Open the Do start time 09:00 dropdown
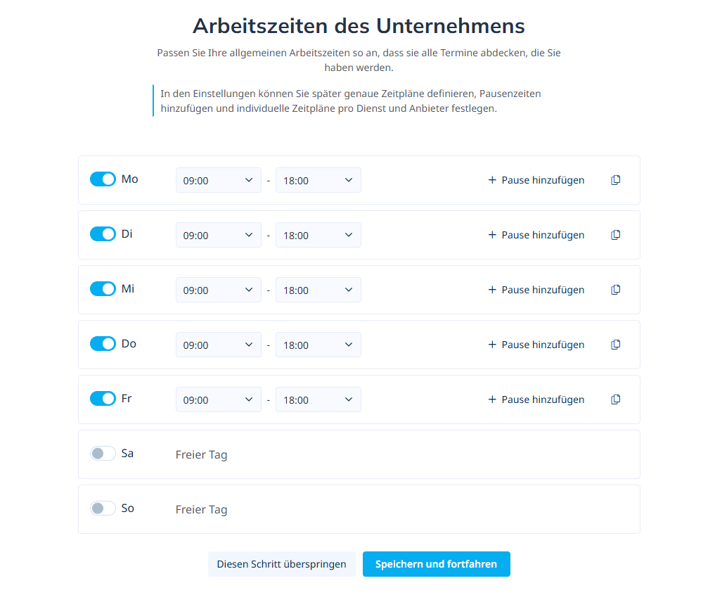Viewport: 715px width, 595px height. (218, 345)
